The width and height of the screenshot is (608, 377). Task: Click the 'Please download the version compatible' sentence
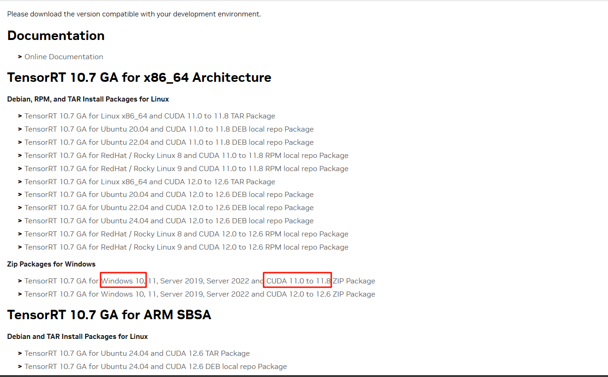(x=134, y=14)
